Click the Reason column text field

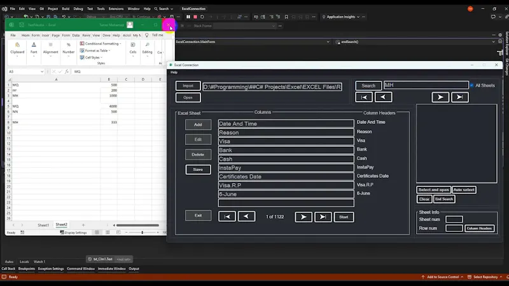point(286,132)
